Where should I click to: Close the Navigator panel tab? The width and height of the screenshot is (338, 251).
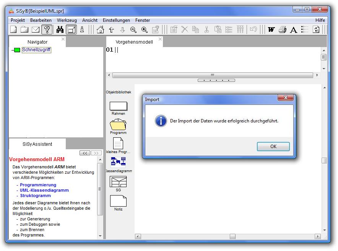63,39
